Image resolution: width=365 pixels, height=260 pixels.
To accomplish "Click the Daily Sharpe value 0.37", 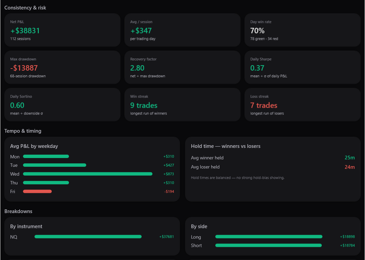I will pos(257,68).
